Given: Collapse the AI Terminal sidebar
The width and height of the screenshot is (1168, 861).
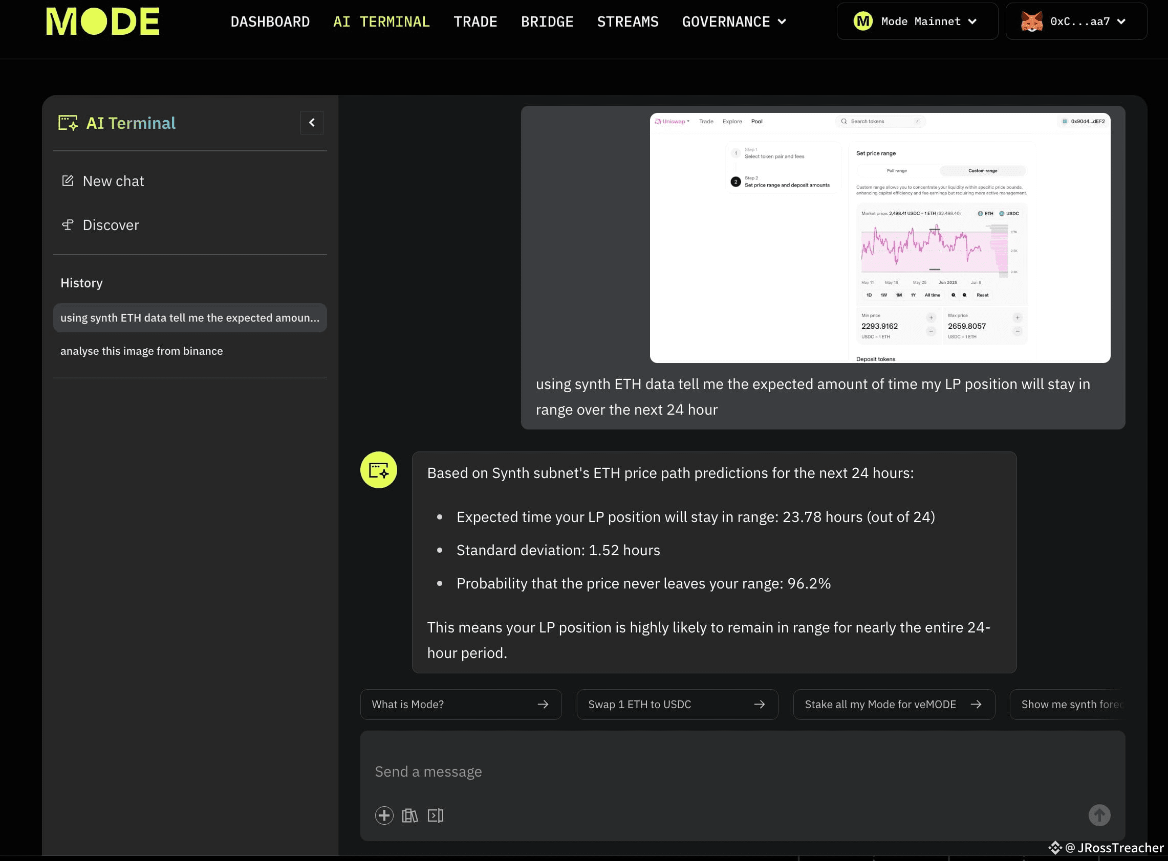Looking at the screenshot, I should click(312, 123).
